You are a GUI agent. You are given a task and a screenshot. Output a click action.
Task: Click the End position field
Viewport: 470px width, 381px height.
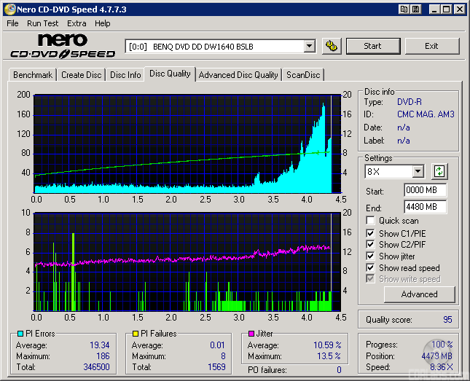tap(425, 207)
